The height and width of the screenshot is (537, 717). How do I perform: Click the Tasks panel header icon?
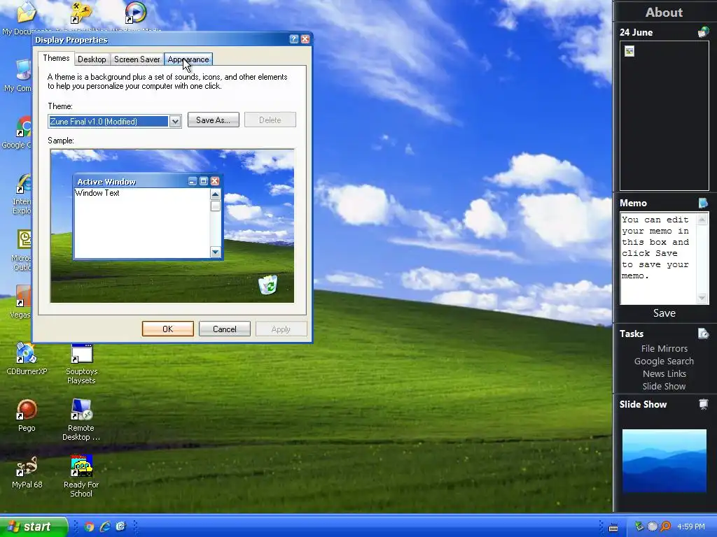click(x=703, y=334)
